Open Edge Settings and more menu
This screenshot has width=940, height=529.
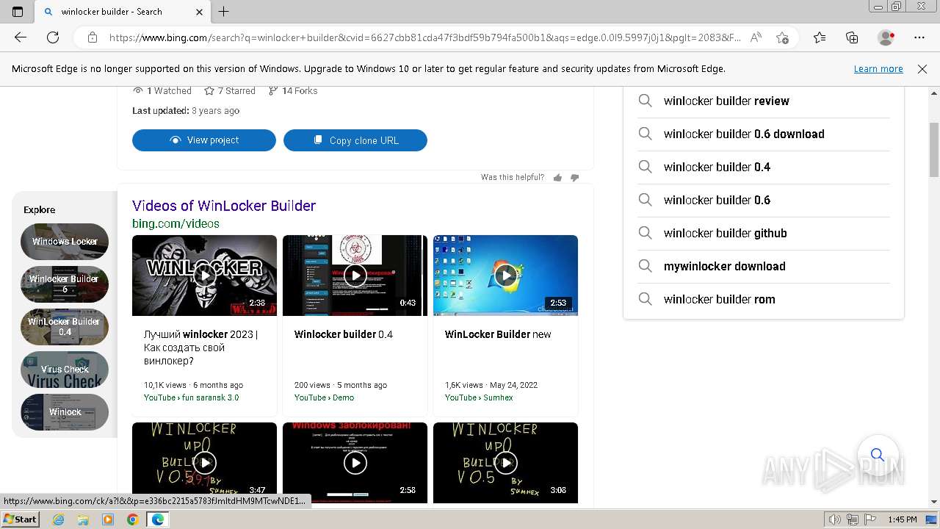(919, 37)
